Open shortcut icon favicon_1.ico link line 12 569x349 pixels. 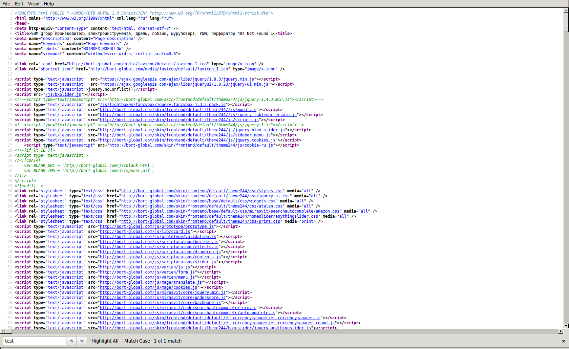point(159,69)
